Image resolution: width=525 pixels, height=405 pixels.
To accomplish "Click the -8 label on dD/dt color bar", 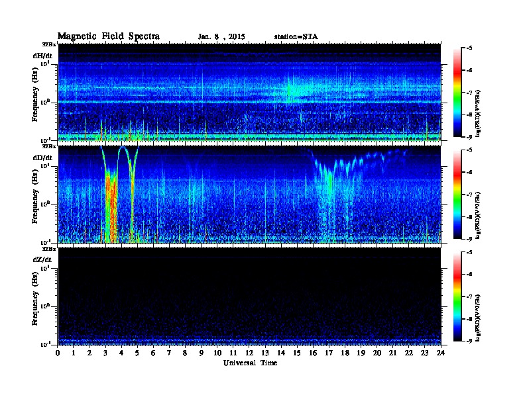I will (469, 217).
